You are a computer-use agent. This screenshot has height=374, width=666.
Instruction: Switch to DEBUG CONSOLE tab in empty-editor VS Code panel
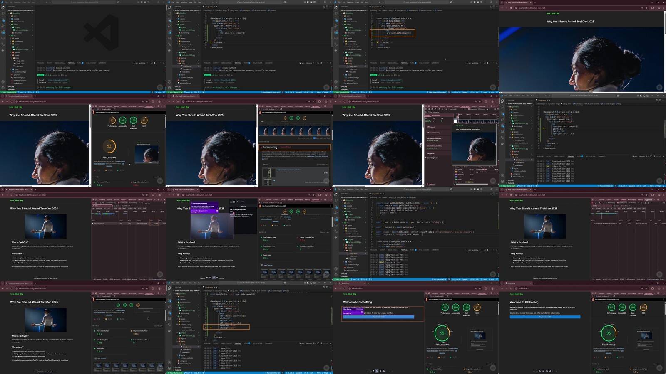click(x=60, y=63)
